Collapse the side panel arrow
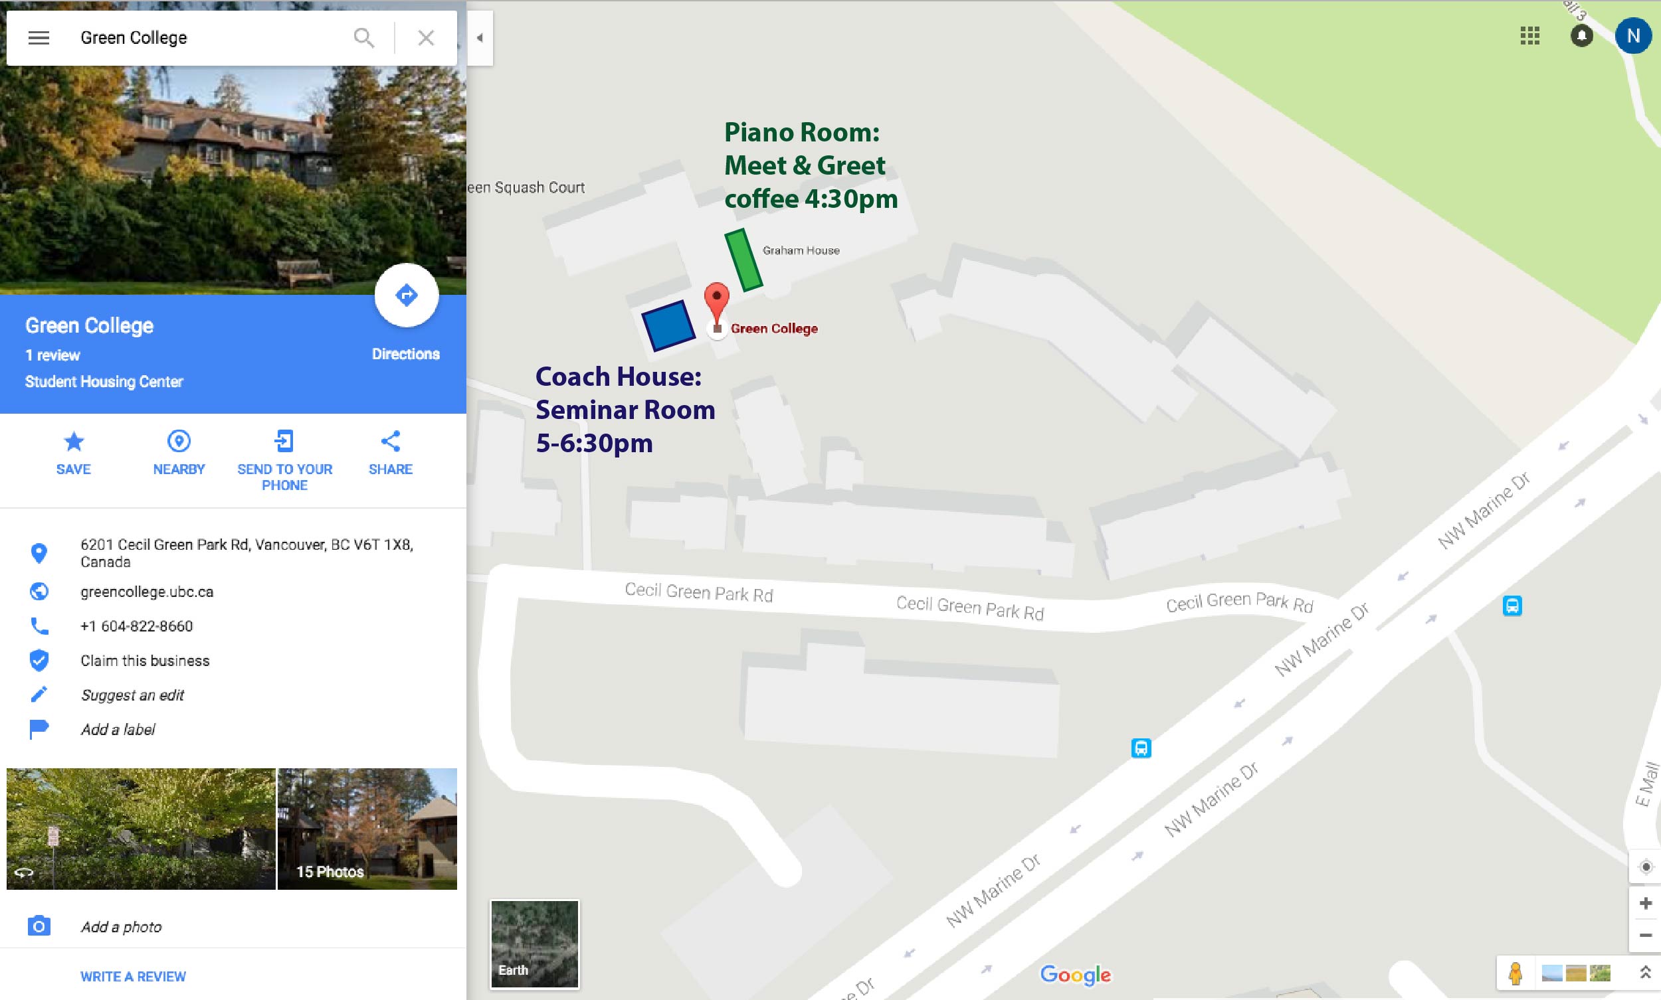The image size is (1661, 1000). [x=480, y=38]
